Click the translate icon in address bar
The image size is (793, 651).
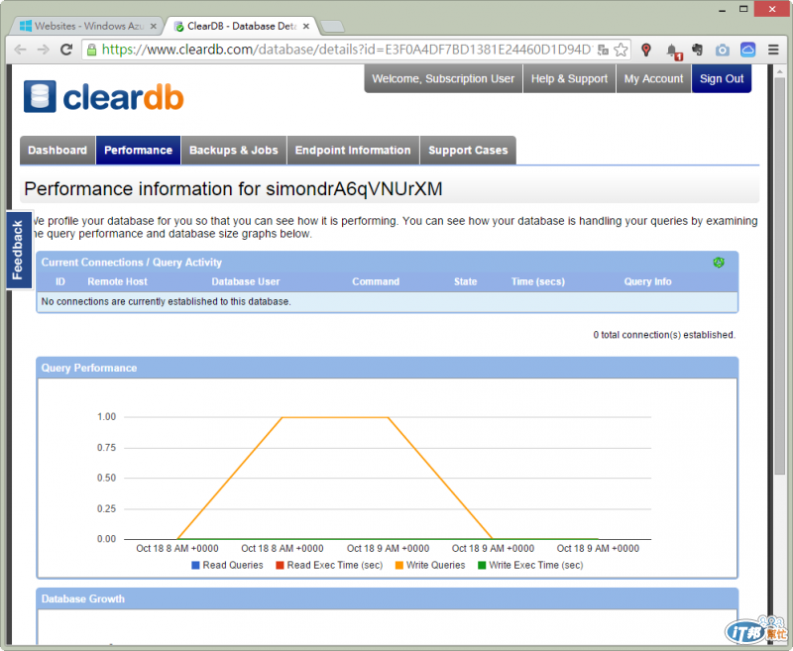coord(603,50)
